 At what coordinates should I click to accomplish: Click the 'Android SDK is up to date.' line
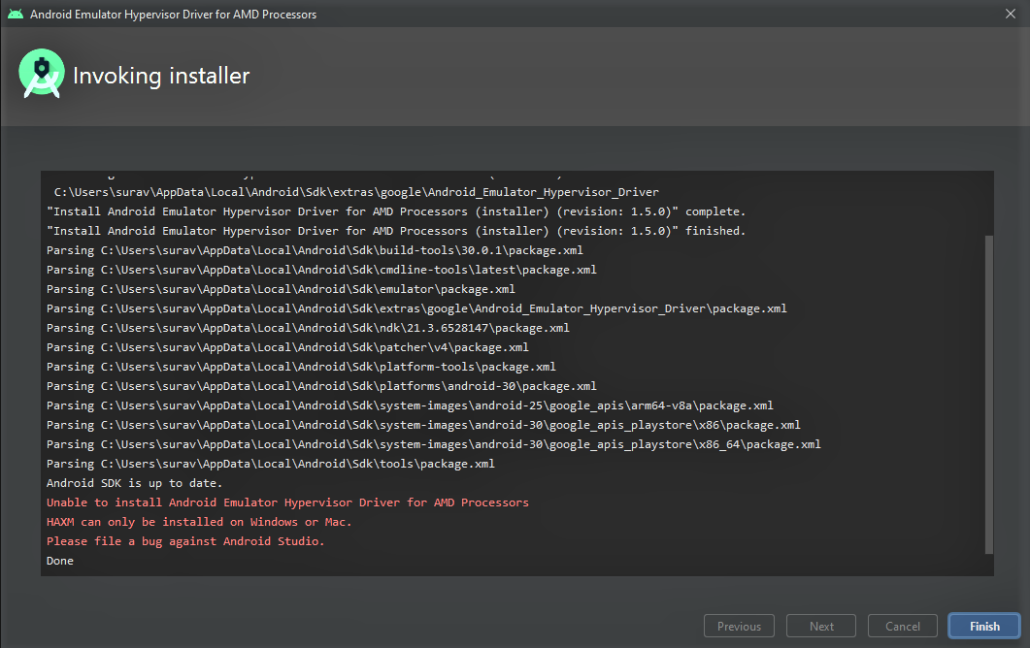134,483
